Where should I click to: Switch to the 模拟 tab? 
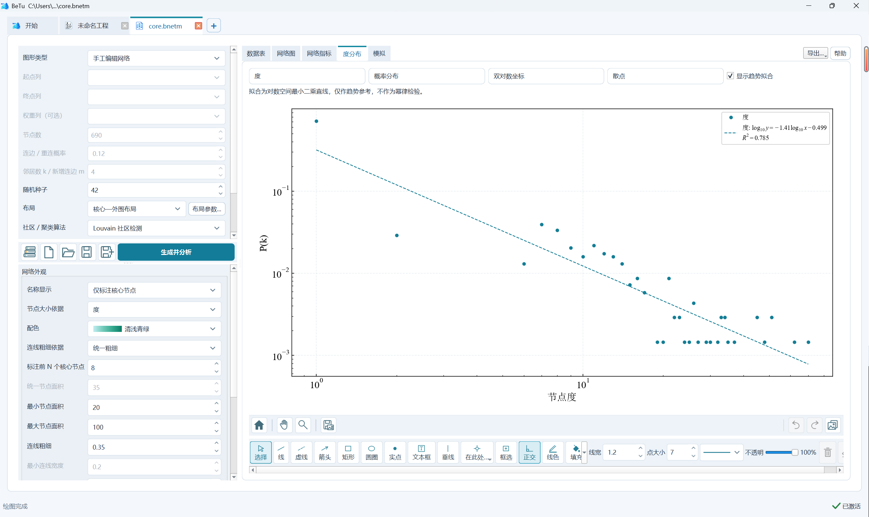(x=379, y=53)
